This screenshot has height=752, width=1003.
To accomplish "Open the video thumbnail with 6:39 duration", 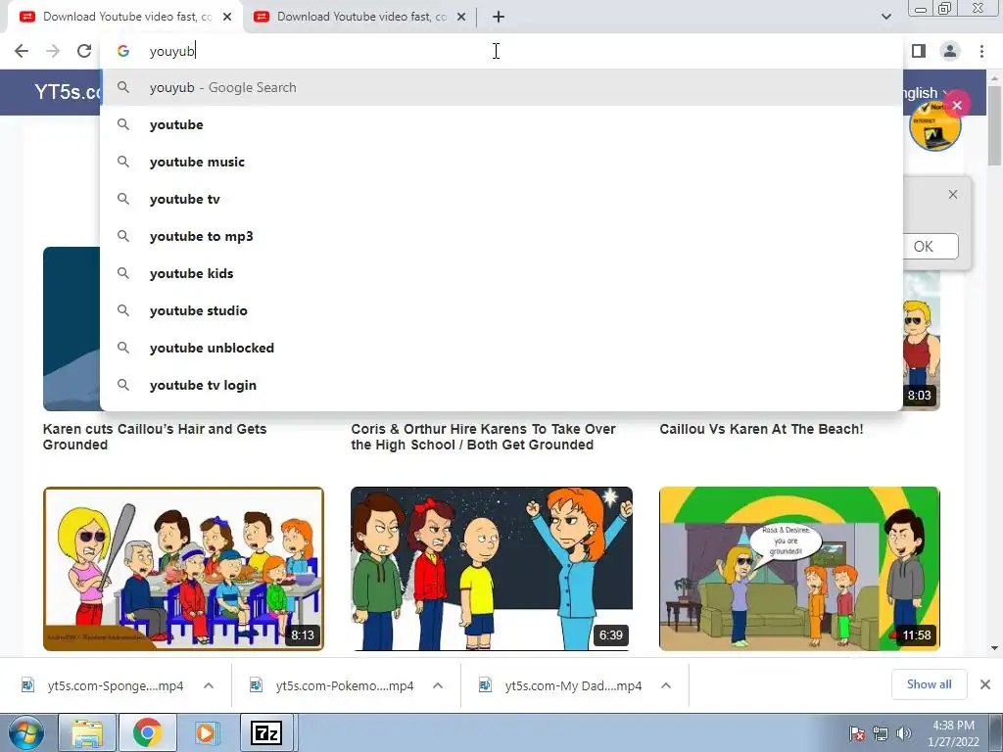I will point(492,569).
